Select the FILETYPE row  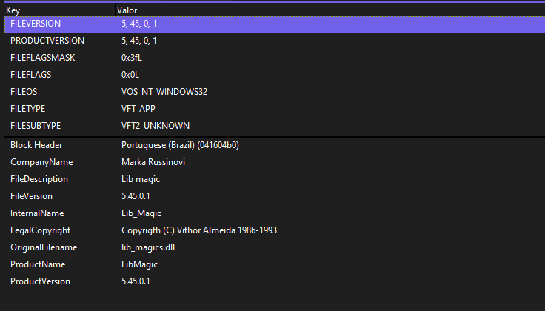28,109
